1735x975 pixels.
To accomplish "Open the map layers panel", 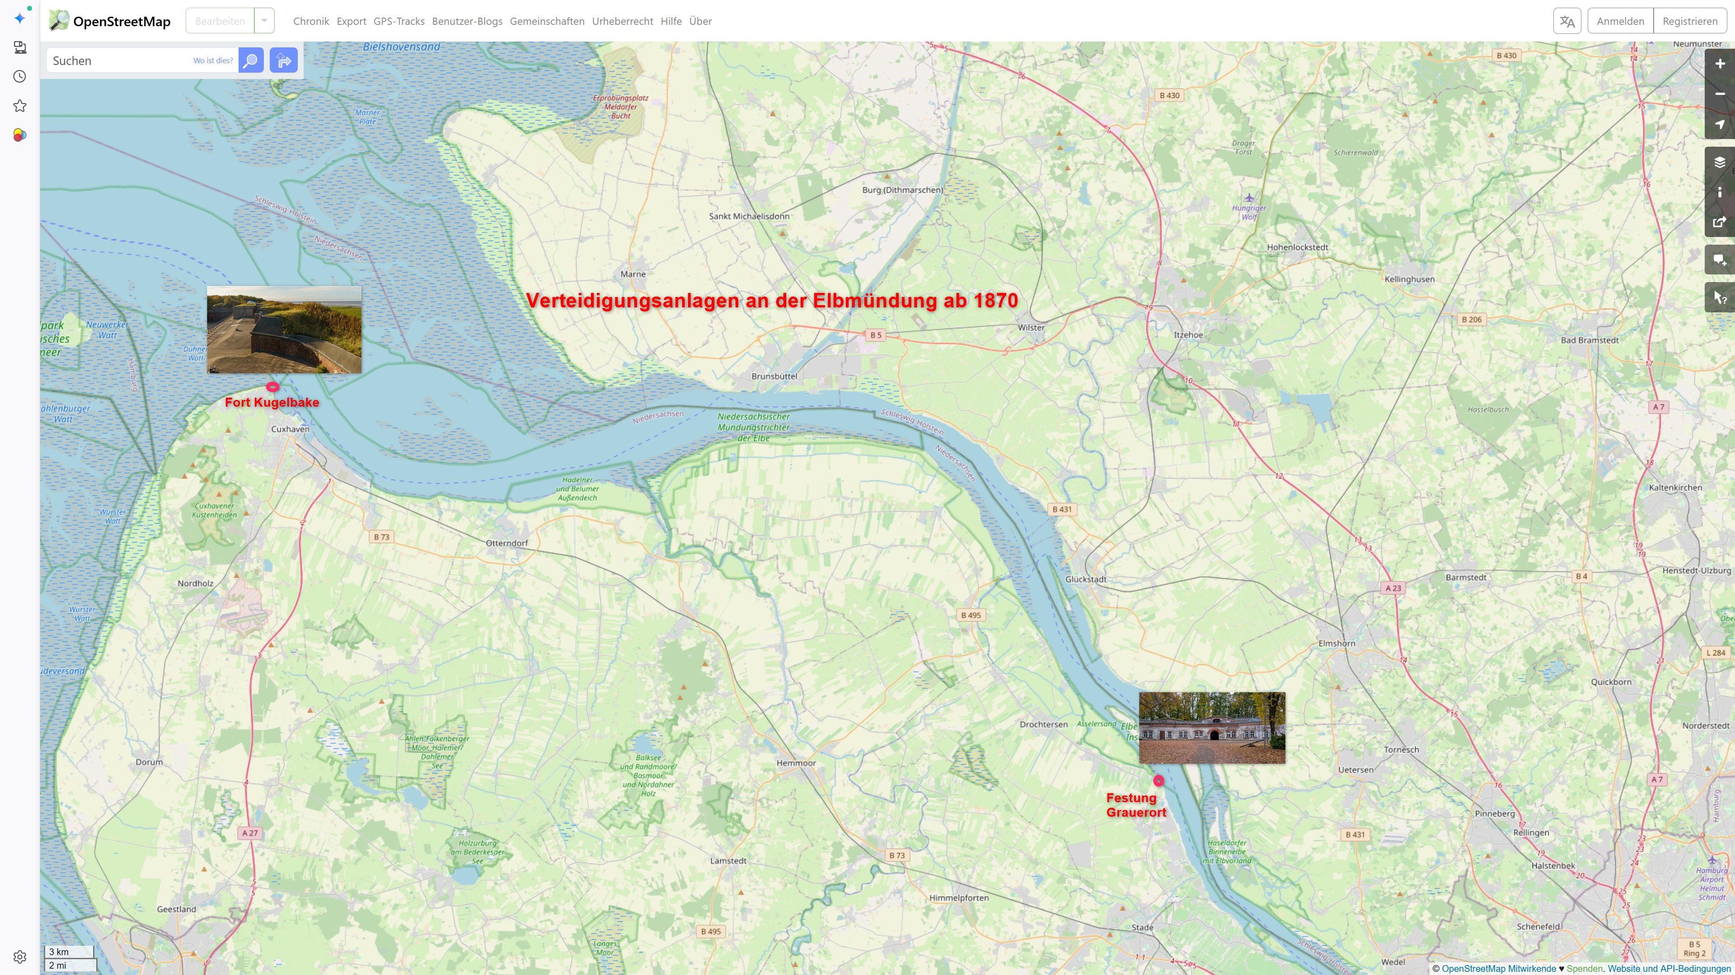I will point(1720,162).
